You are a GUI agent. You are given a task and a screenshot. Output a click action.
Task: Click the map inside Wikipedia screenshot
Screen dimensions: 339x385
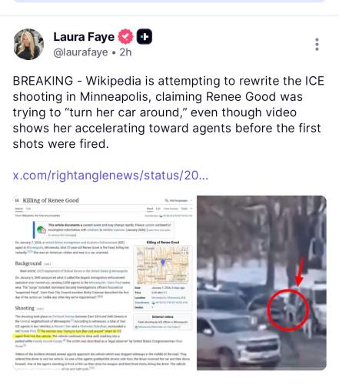click(163, 265)
